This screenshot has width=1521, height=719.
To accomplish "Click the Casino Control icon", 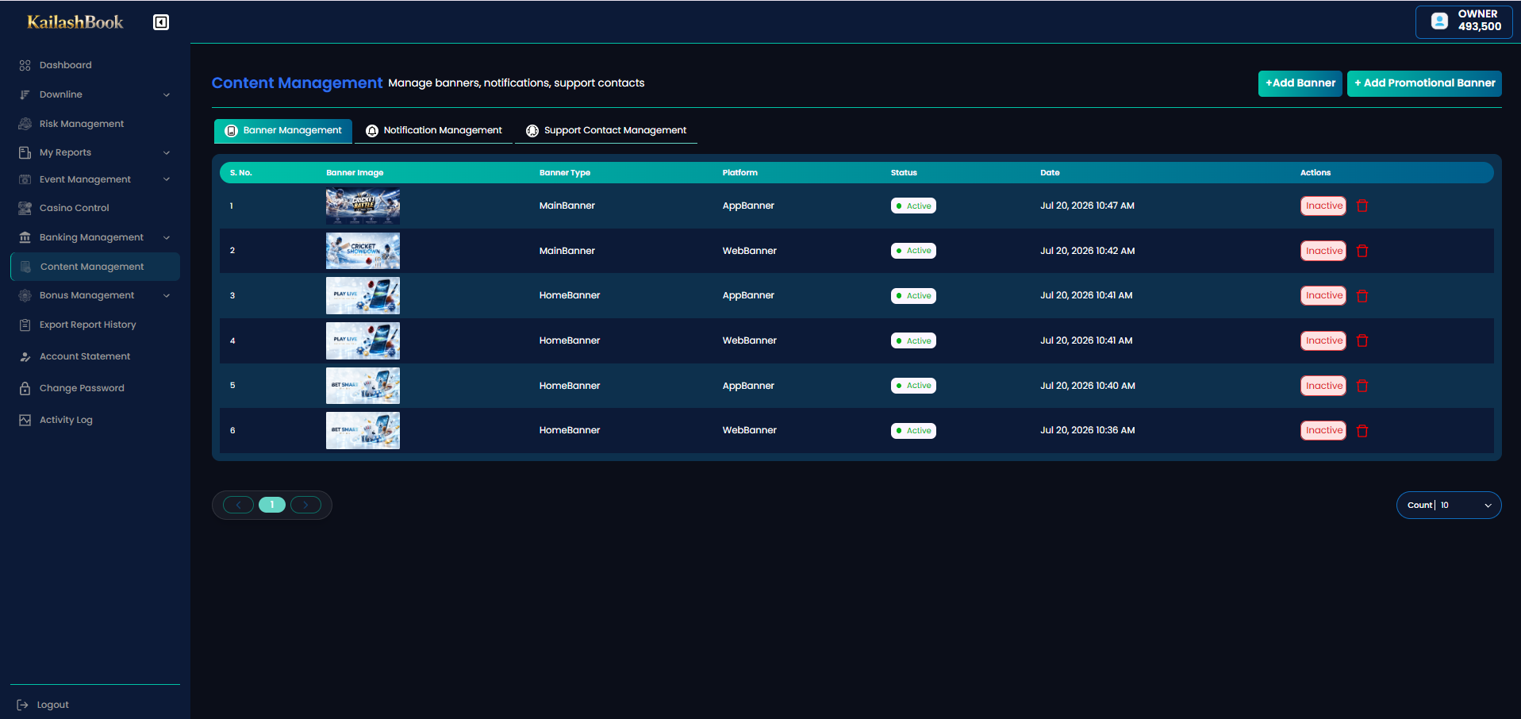I will point(25,208).
